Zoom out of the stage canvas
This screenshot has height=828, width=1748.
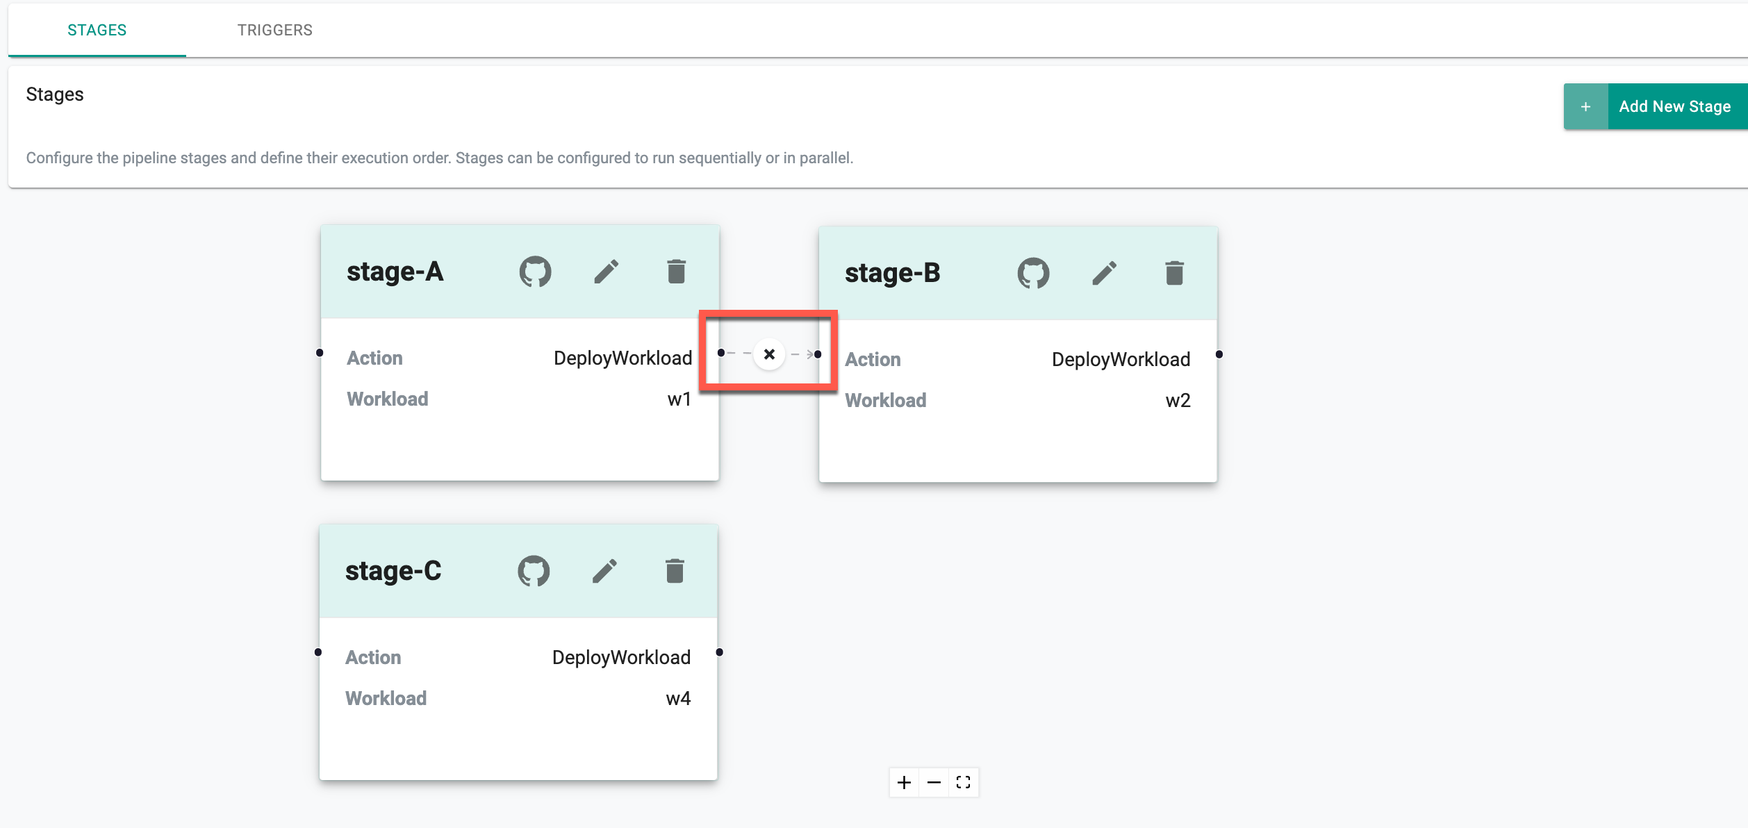[934, 783]
